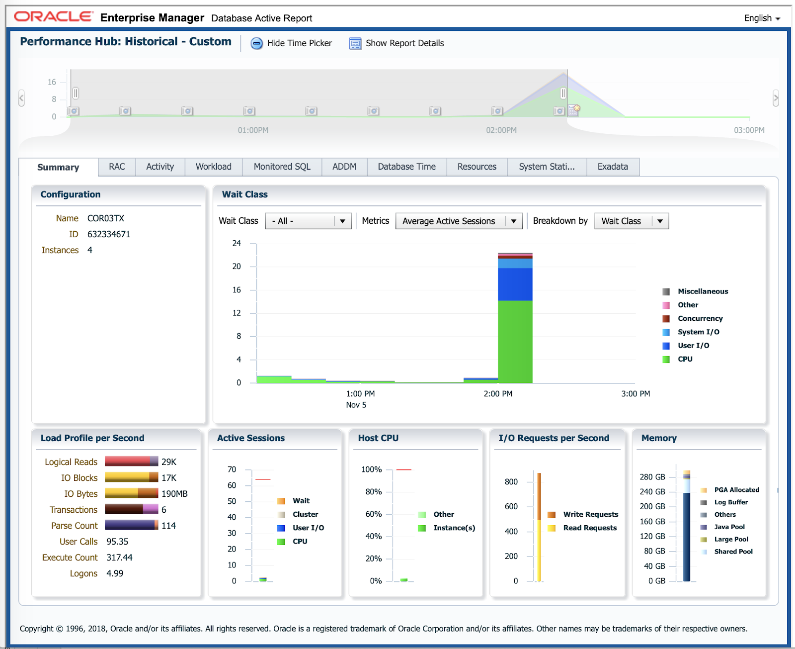Toggle Read Requests in the I/O legend
Viewport: 795px width, 649px height.
(589, 528)
